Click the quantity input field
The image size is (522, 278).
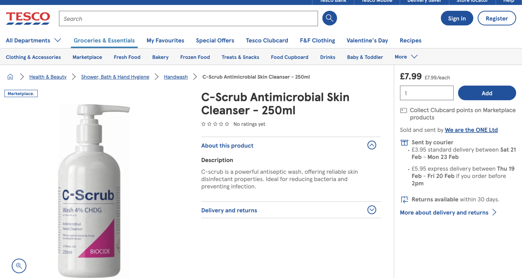(x=426, y=93)
